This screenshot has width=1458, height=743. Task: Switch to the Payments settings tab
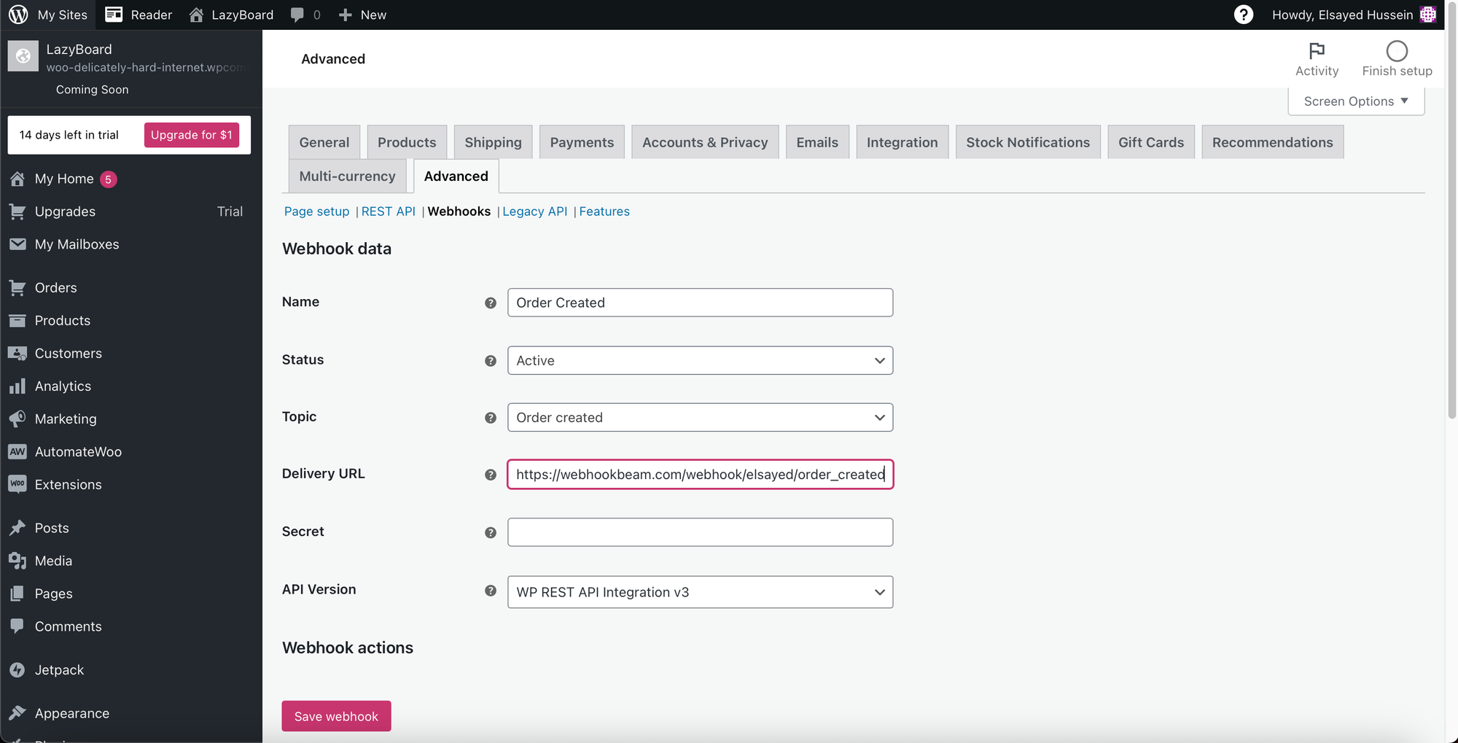coord(581,142)
